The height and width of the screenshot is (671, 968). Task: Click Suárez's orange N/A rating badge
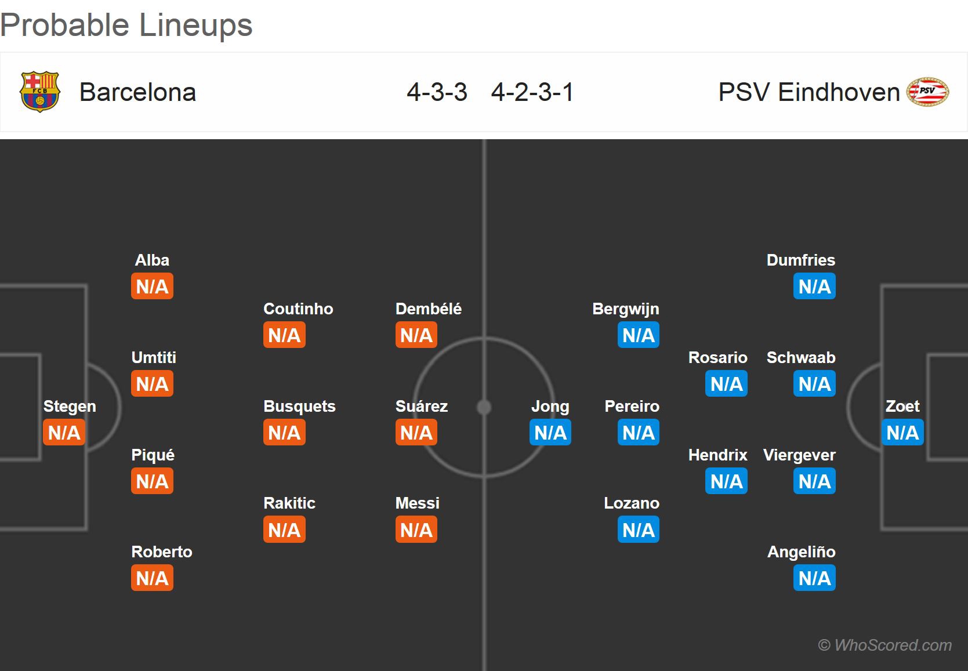coord(416,433)
